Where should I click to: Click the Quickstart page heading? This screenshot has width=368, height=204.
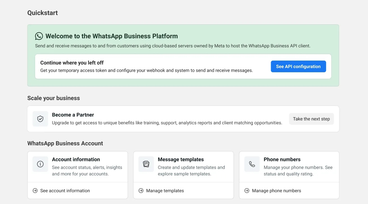(43, 13)
